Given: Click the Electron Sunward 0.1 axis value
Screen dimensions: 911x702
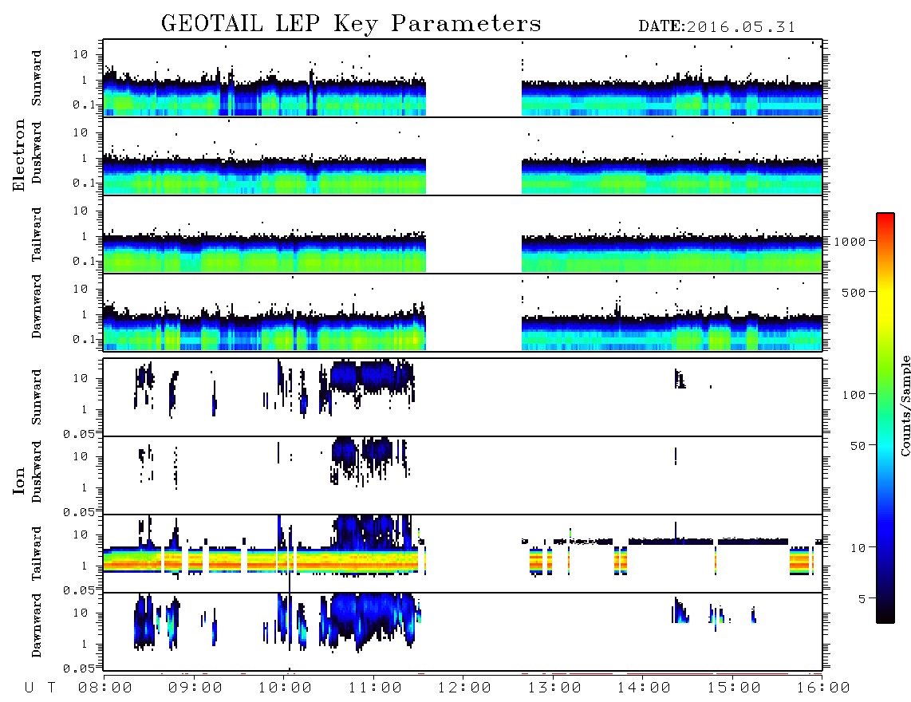Looking at the screenshot, I should (x=85, y=105).
